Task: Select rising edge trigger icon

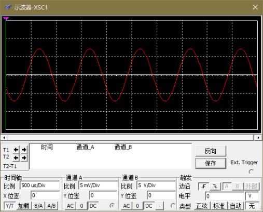Action: point(203,187)
